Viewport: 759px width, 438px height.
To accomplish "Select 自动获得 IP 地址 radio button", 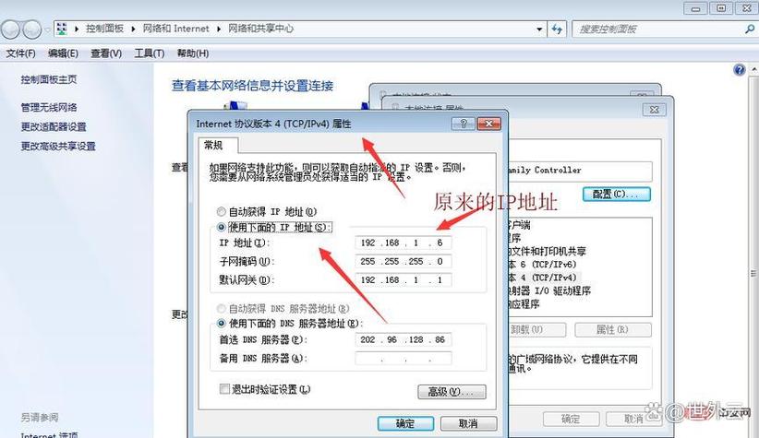I will pyautogui.click(x=221, y=211).
